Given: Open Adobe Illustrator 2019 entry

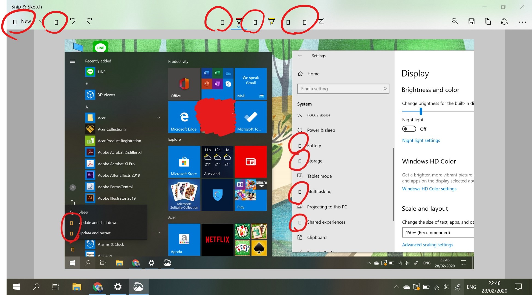Looking at the screenshot, I should (x=123, y=198).
